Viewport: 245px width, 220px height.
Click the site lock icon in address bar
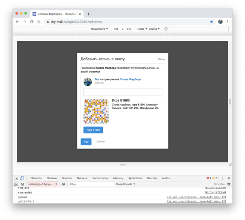click(48, 22)
